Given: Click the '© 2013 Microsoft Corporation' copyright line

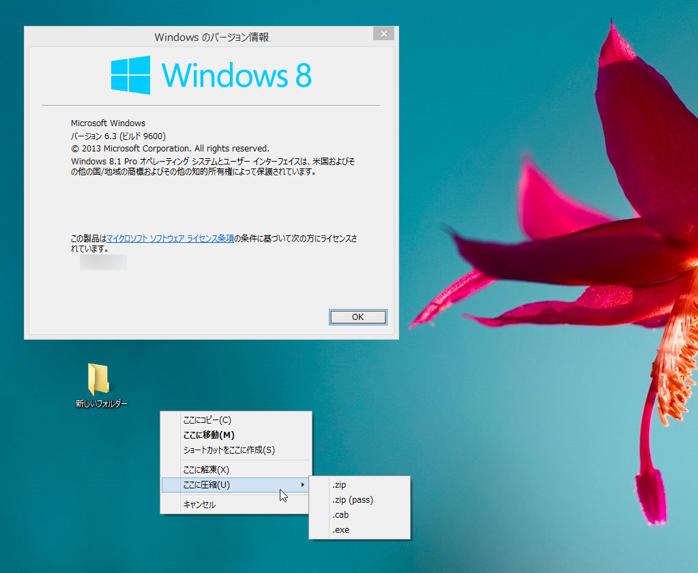Looking at the screenshot, I should [x=170, y=149].
